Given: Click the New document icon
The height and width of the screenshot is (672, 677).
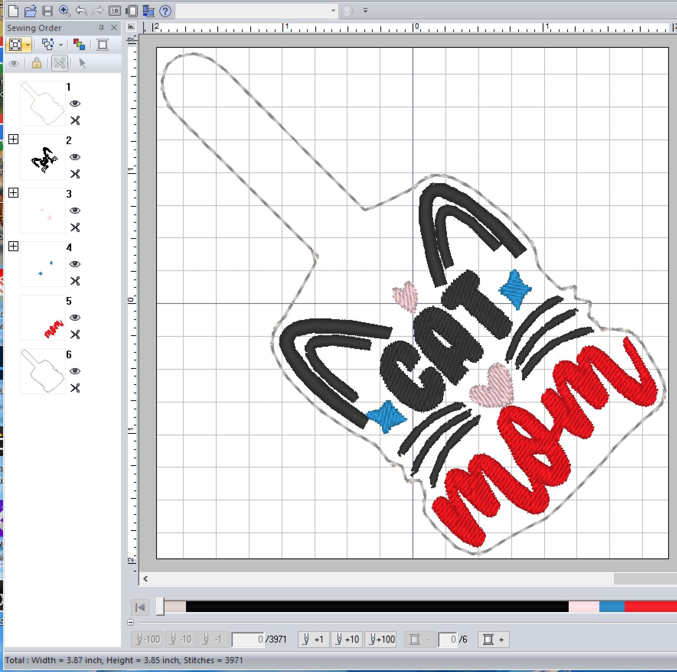Looking at the screenshot, I should [x=13, y=11].
